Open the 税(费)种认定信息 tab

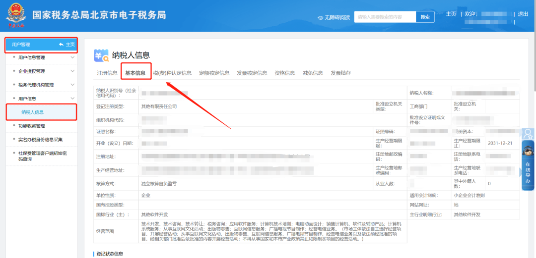172,73
